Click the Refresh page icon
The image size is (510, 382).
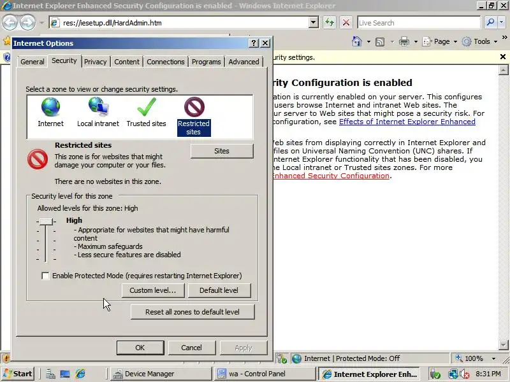click(330, 23)
